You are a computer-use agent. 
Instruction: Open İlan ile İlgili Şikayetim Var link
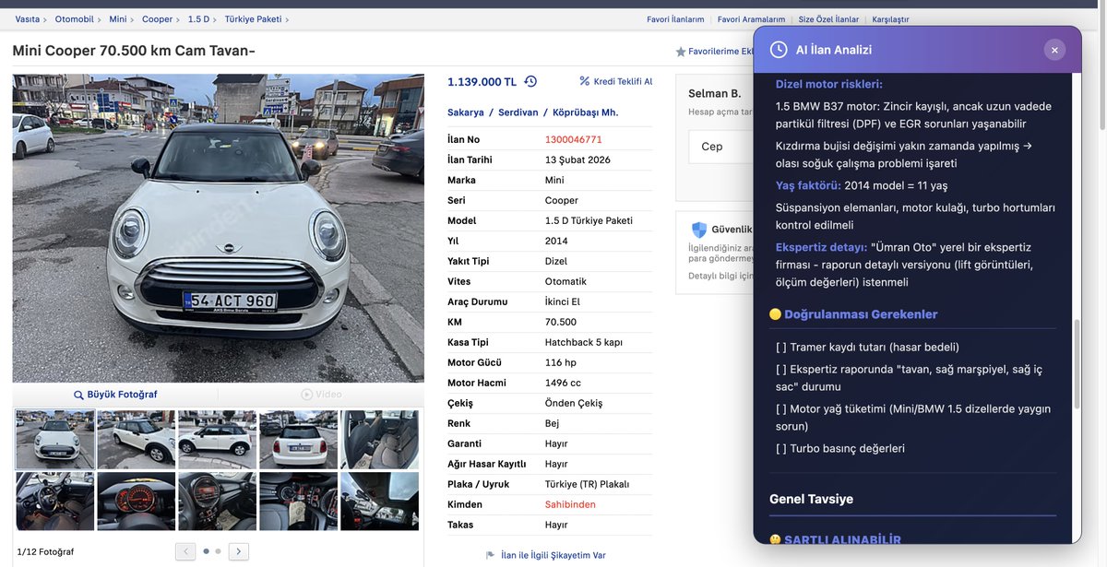pyautogui.click(x=553, y=555)
